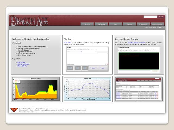This screenshot has width=174, height=130.
Task: Click the Dragon Age logo
Action: click(x=29, y=20)
